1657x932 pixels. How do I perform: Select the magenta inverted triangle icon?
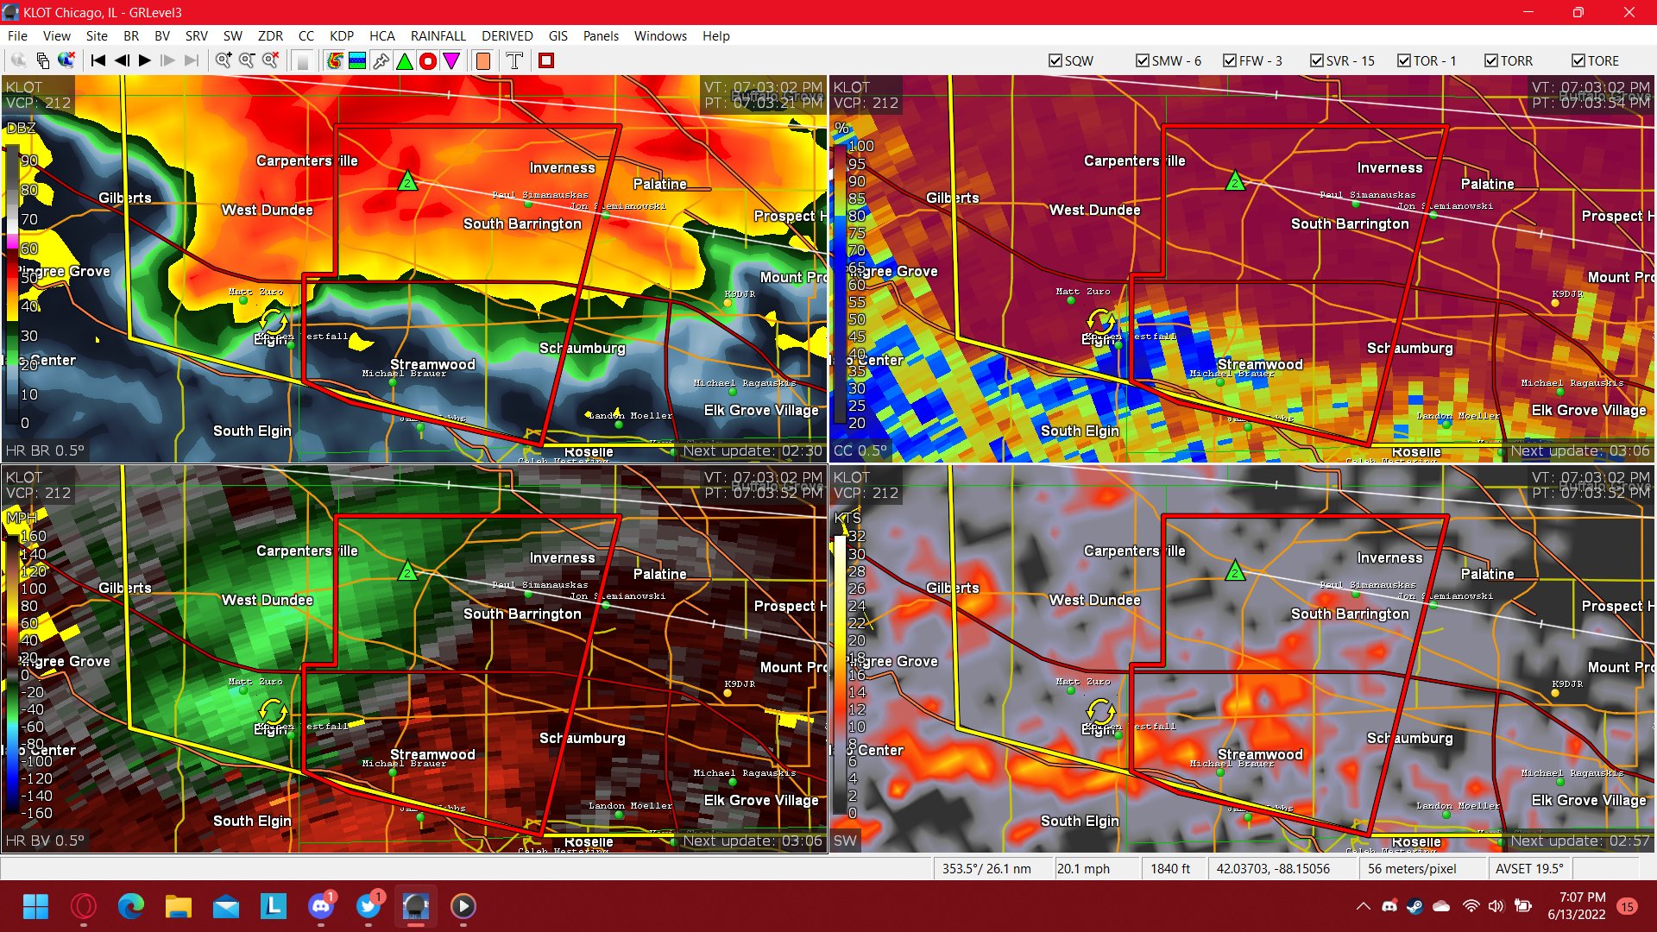point(451,60)
